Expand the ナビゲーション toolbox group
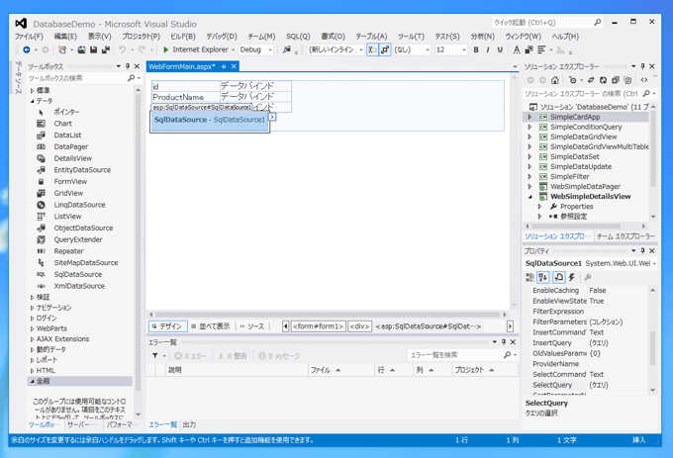 [33, 308]
